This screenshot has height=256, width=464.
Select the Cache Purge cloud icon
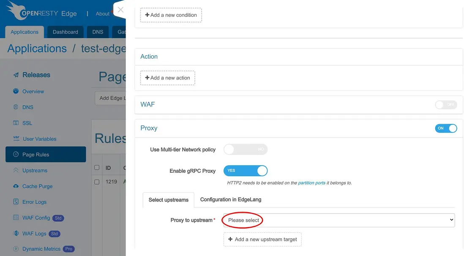click(x=16, y=186)
